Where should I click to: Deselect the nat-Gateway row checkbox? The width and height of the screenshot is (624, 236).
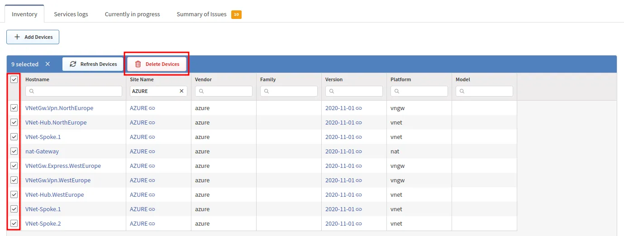(14, 151)
